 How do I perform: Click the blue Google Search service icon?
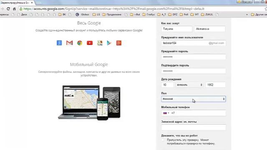click(x=59, y=43)
